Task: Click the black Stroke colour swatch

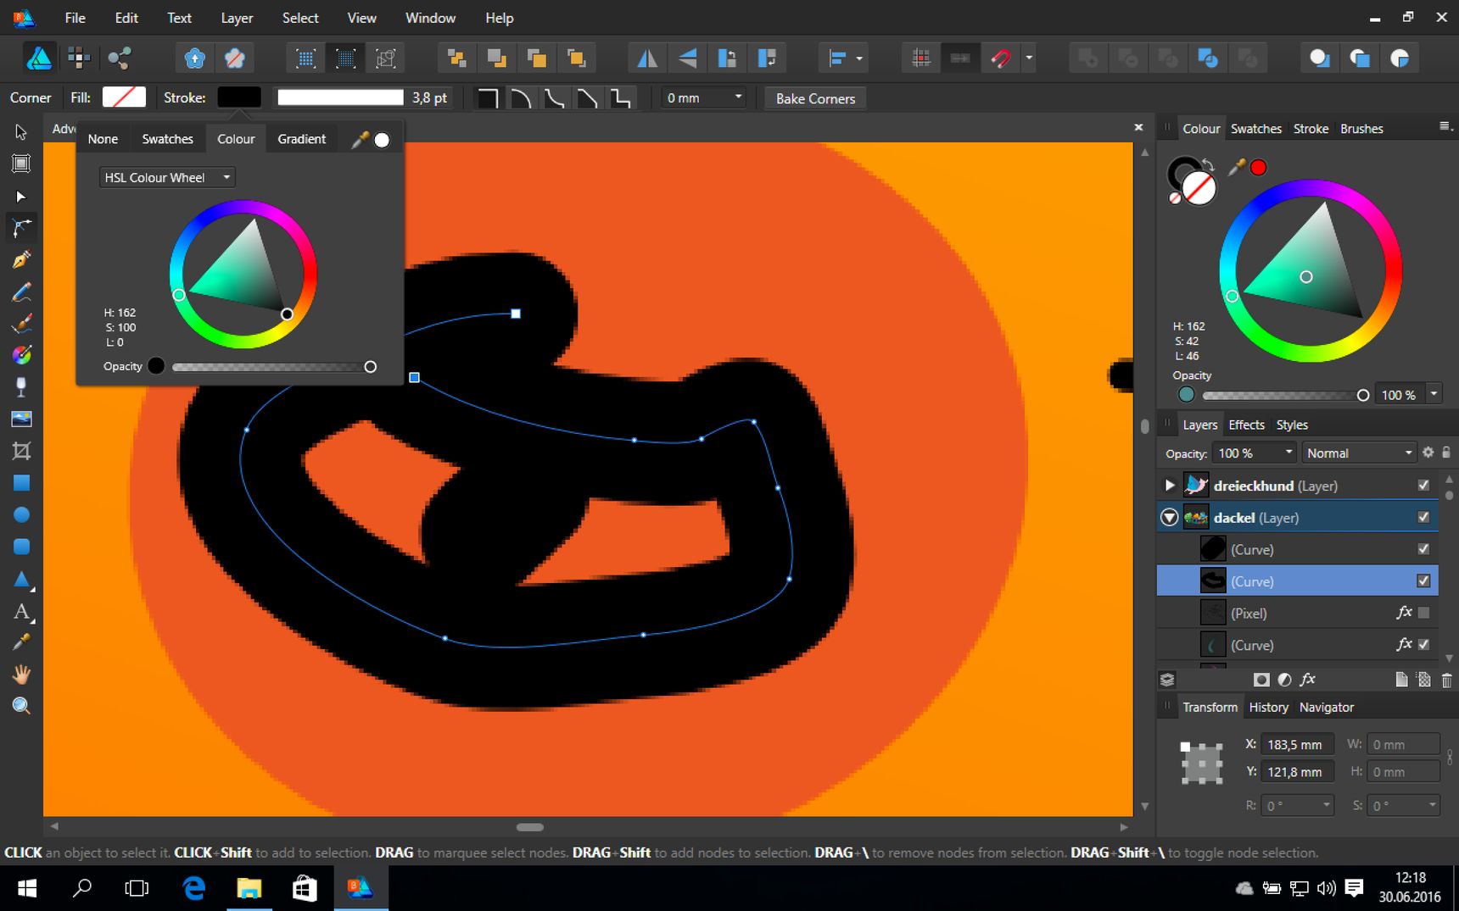Action: (239, 97)
